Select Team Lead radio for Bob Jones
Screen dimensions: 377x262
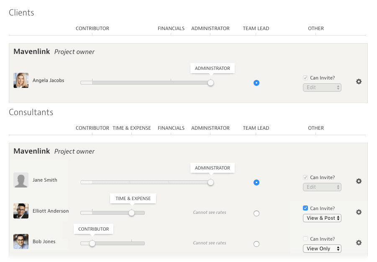(x=256, y=244)
